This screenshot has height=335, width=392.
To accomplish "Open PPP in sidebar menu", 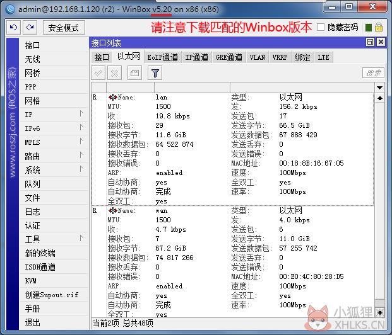I will pyautogui.click(x=54, y=87).
